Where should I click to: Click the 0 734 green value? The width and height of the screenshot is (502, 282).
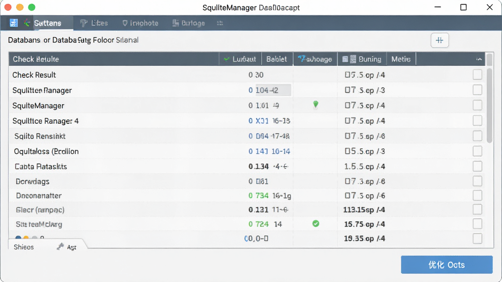[x=258, y=196]
